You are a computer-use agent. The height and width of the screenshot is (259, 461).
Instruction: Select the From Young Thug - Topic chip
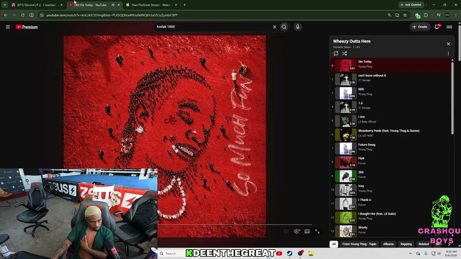coord(359,244)
